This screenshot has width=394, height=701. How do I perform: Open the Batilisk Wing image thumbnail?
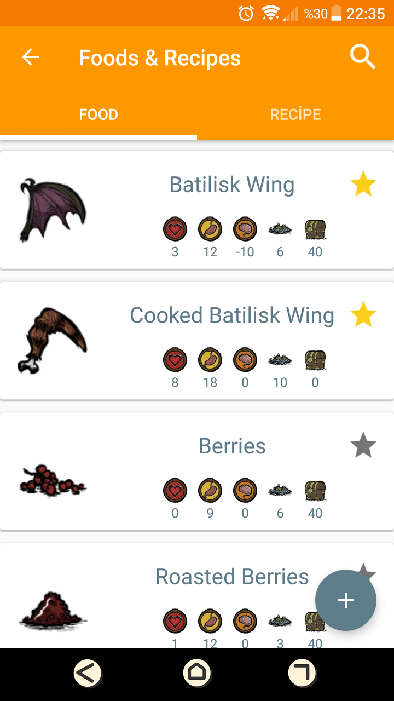tap(53, 210)
